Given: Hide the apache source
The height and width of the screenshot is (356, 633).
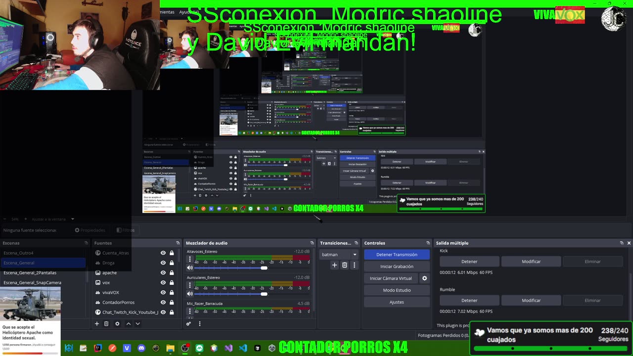Looking at the screenshot, I should 163,272.
